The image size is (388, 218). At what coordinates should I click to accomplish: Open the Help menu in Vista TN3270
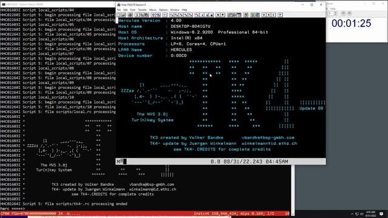pos(184,10)
